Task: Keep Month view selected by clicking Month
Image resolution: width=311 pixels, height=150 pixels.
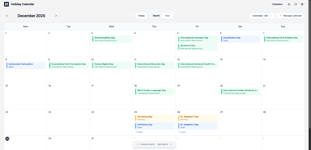Action: coord(156,16)
